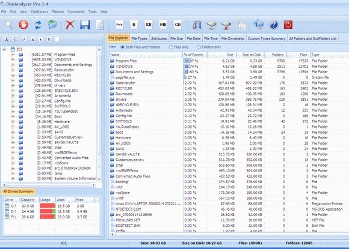Image resolution: width=349 pixels, height=249 pixels.
Task: Click the C:\ drive usage bar
Action: (48, 206)
